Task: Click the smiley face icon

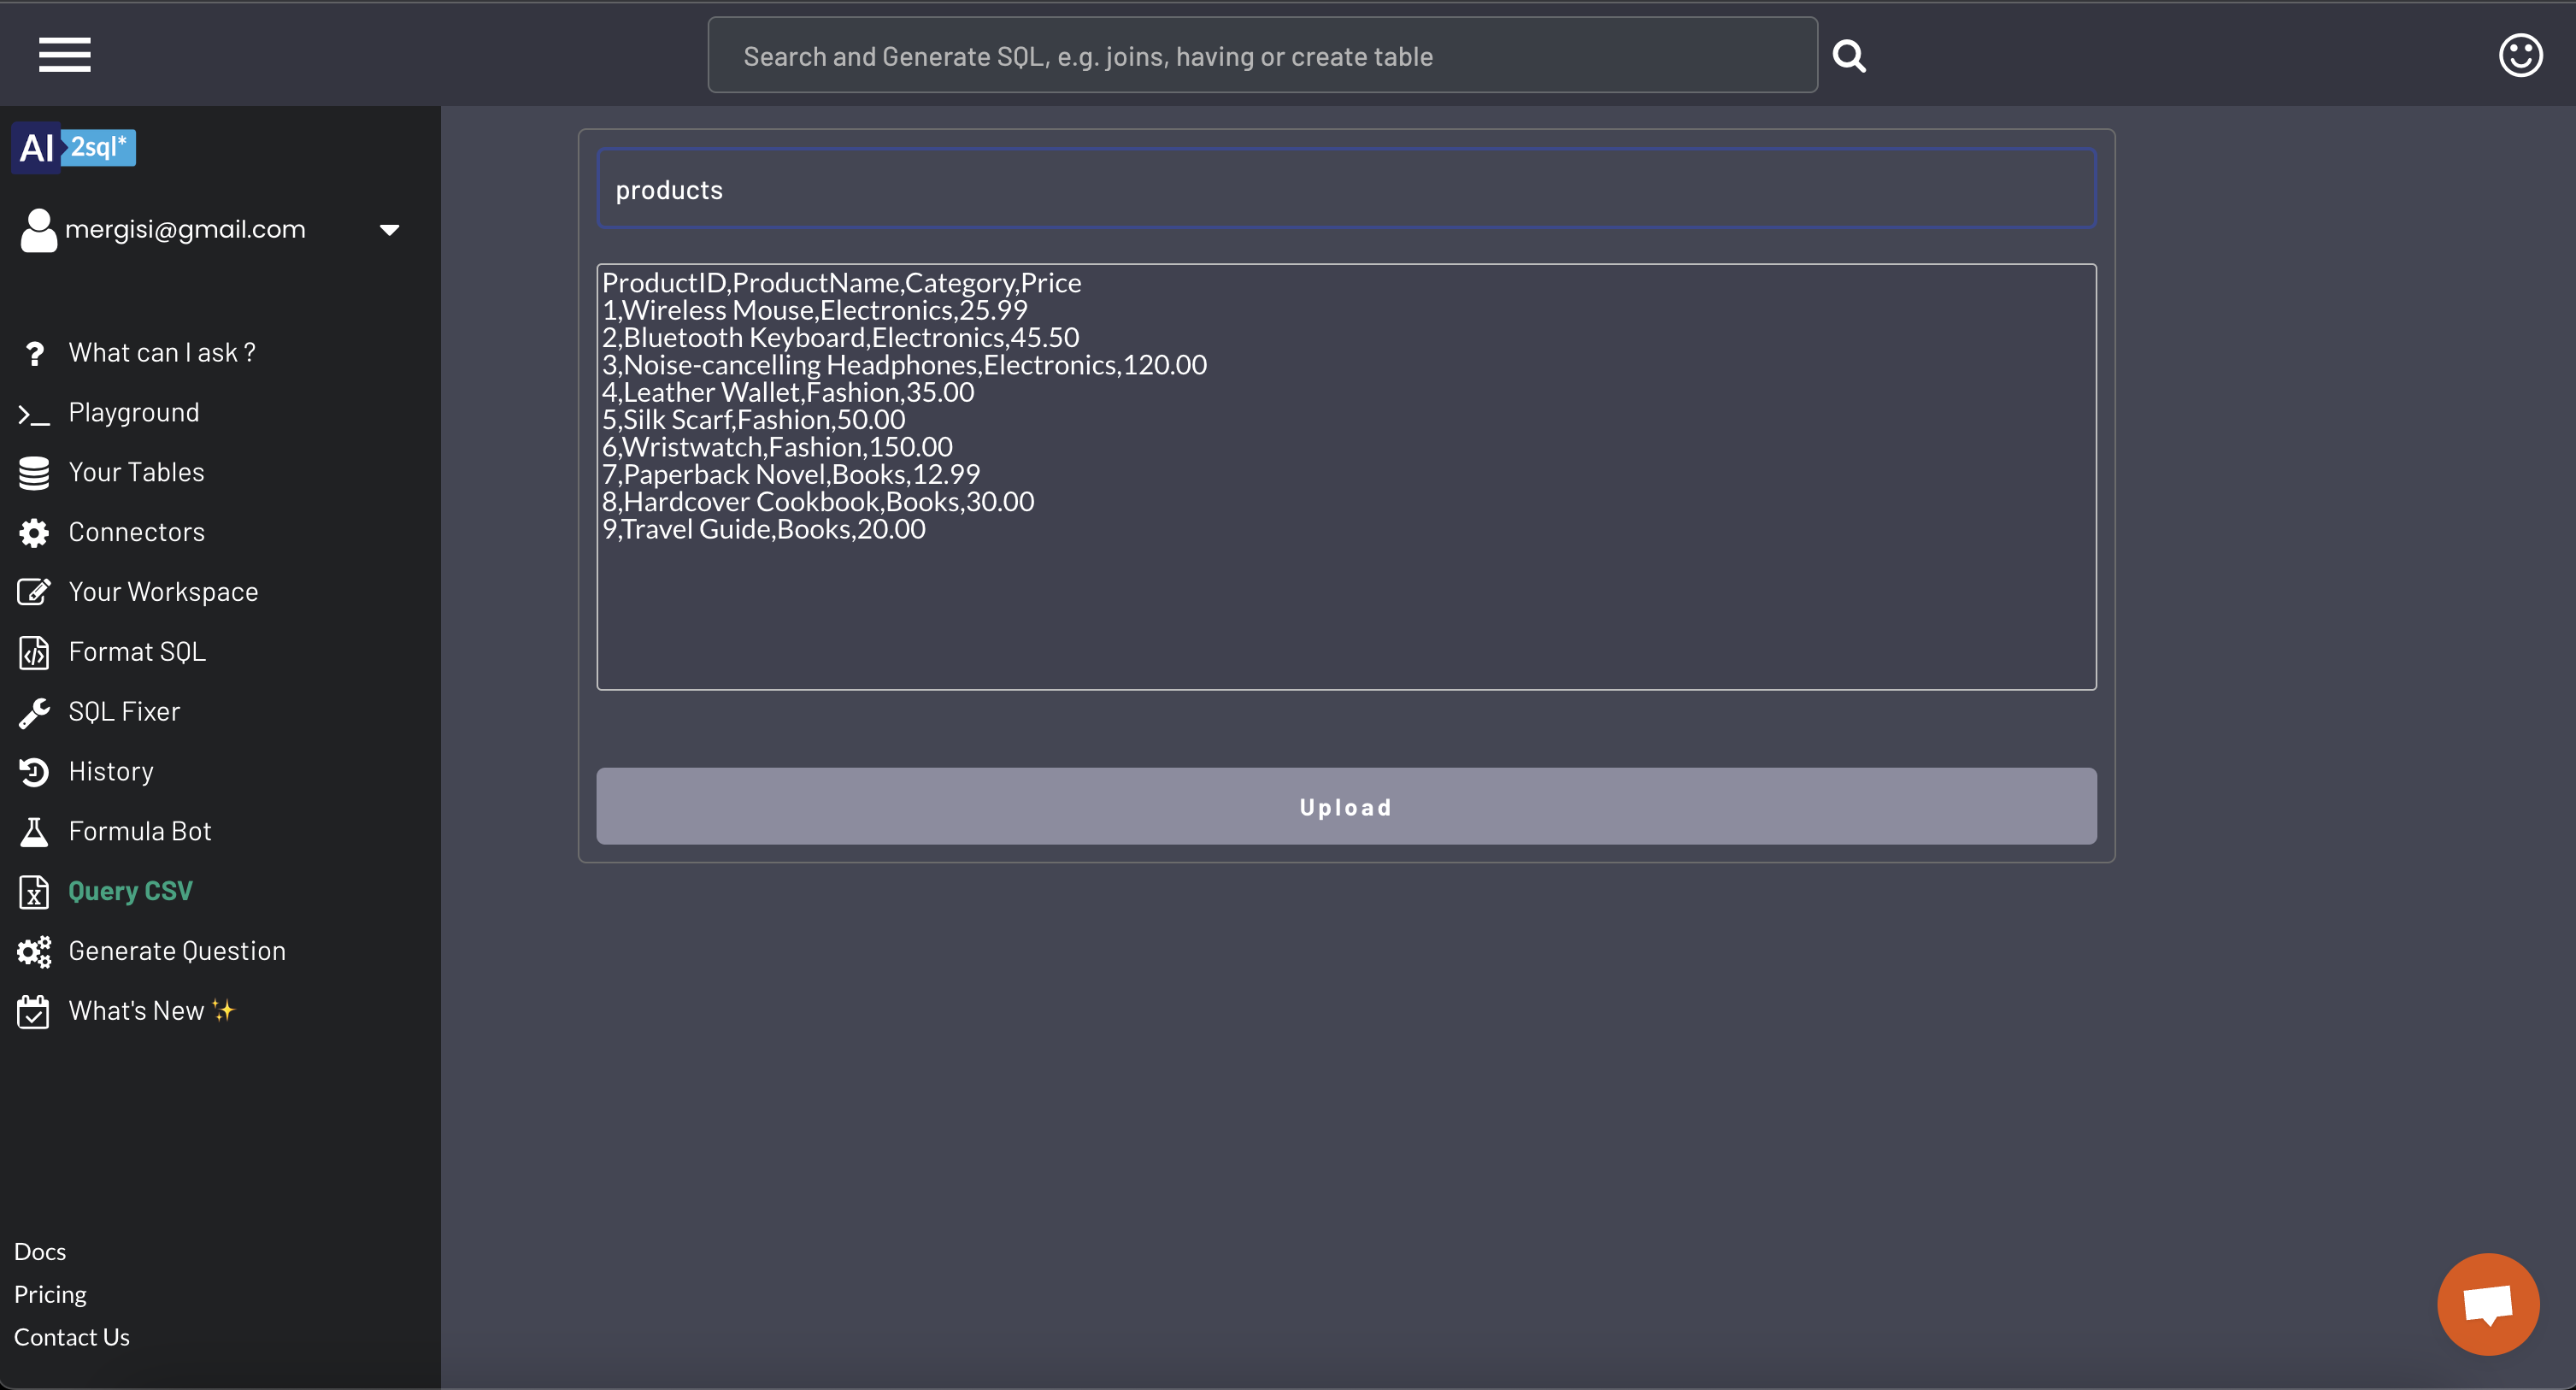Action: tap(2520, 55)
